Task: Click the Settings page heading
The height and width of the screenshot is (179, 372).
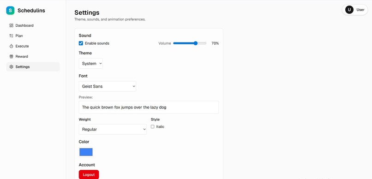Action: (x=87, y=12)
